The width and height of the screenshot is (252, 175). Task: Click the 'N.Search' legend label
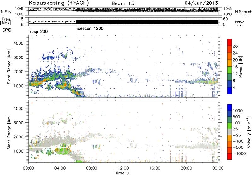243,12
